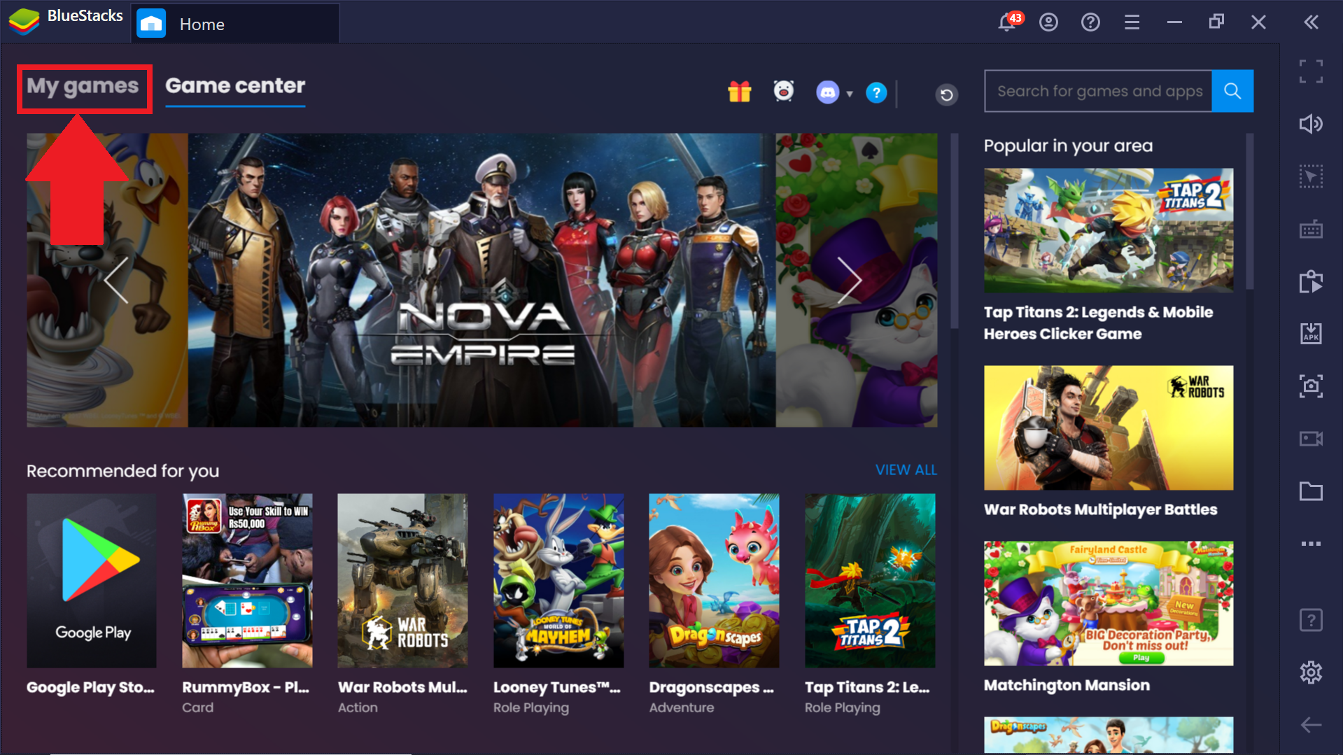Click the refresh circular arrow icon
The width and height of the screenshot is (1343, 755).
point(946,94)
